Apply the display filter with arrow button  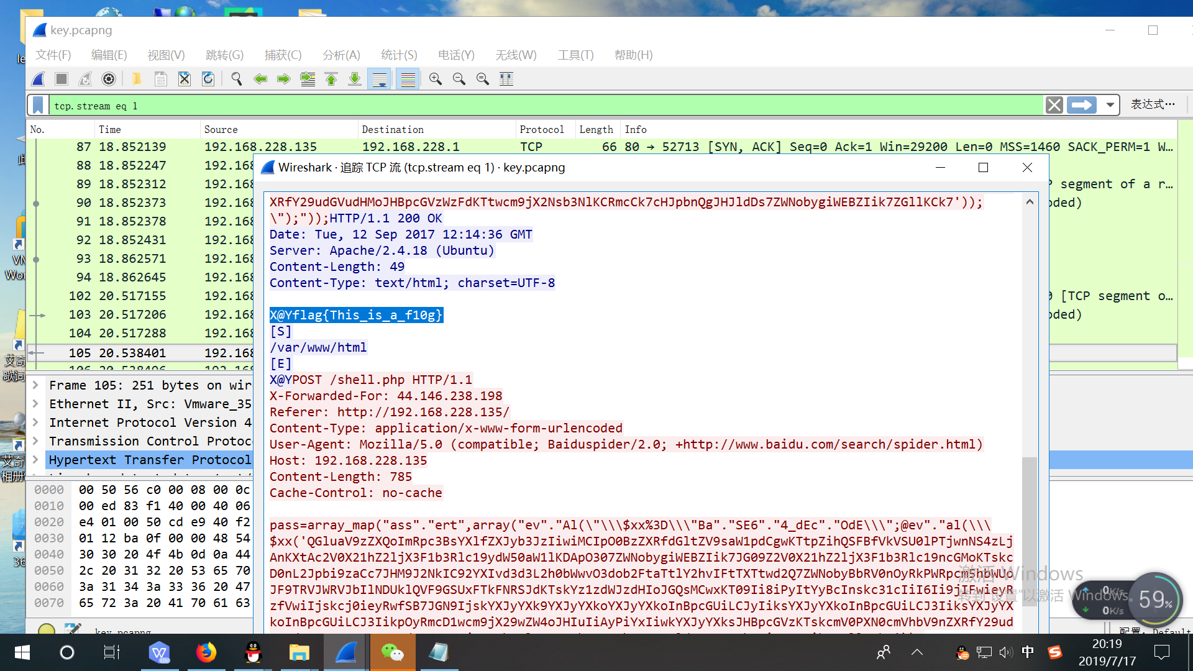pyautogui.click(x=1082, y=105)
